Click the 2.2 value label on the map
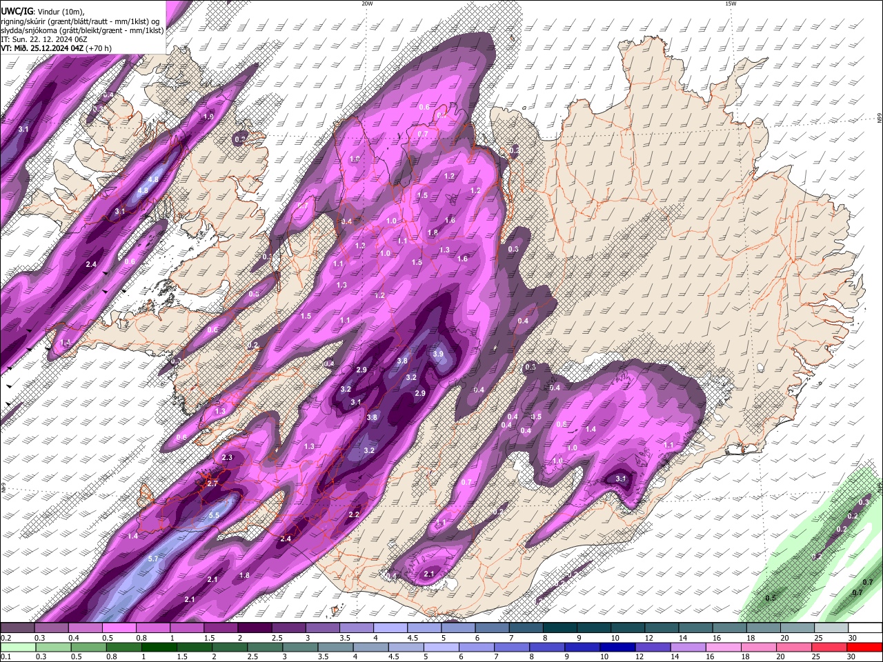 click(x=354, y=514)
